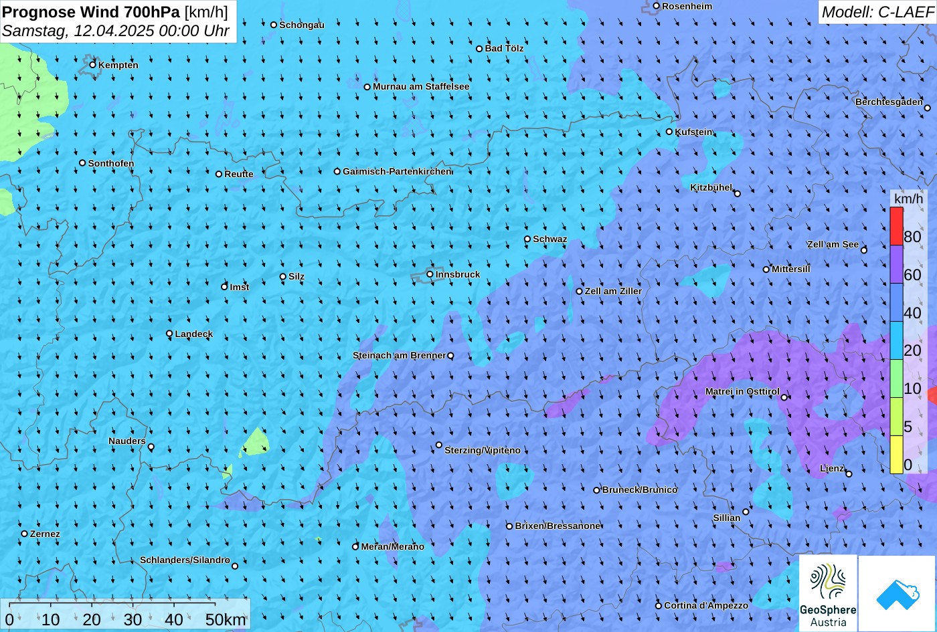Viewport: 937px width, 632px height.
Task: Click the Brixen/Bressanone label
Action: point(558,526)
